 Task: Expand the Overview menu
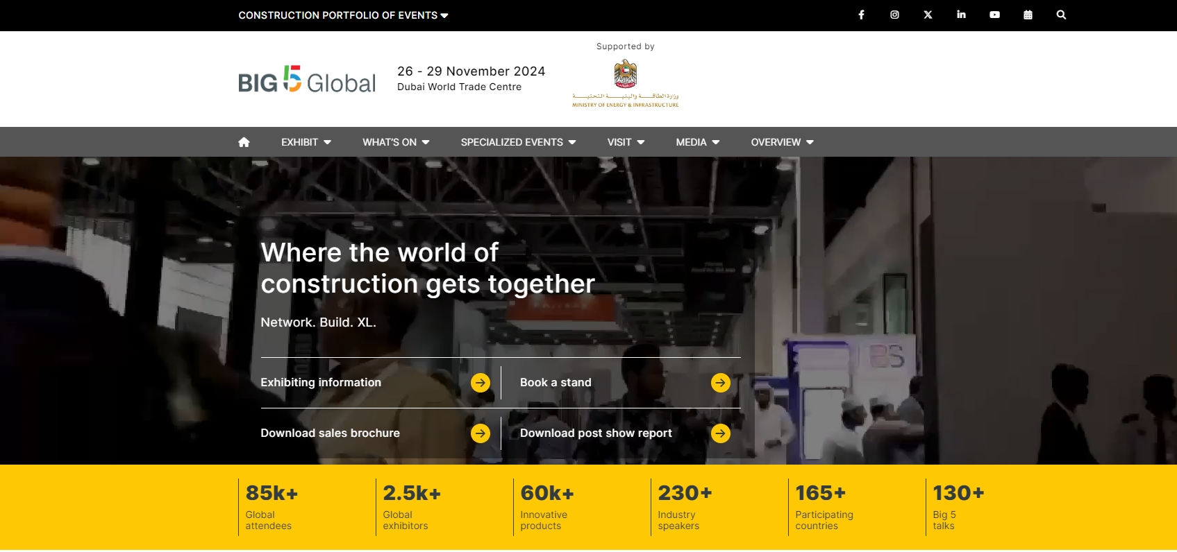point(782,142)
